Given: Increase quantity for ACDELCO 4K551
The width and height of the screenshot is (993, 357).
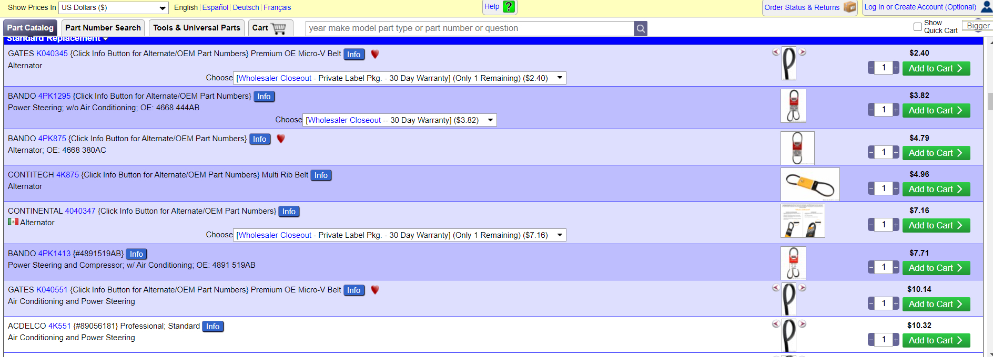Looking at the screenshot, I should [896, 340].
